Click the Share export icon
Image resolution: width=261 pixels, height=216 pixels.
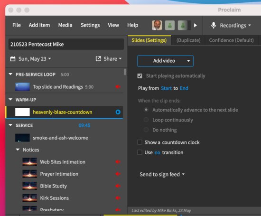click(x=98, y=58)
